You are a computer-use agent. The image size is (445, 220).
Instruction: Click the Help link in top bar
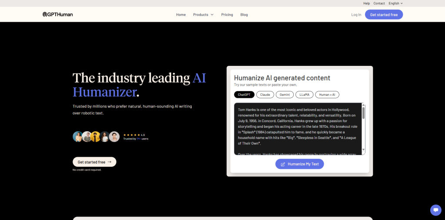pyautogui.click(x=366, y=3)
